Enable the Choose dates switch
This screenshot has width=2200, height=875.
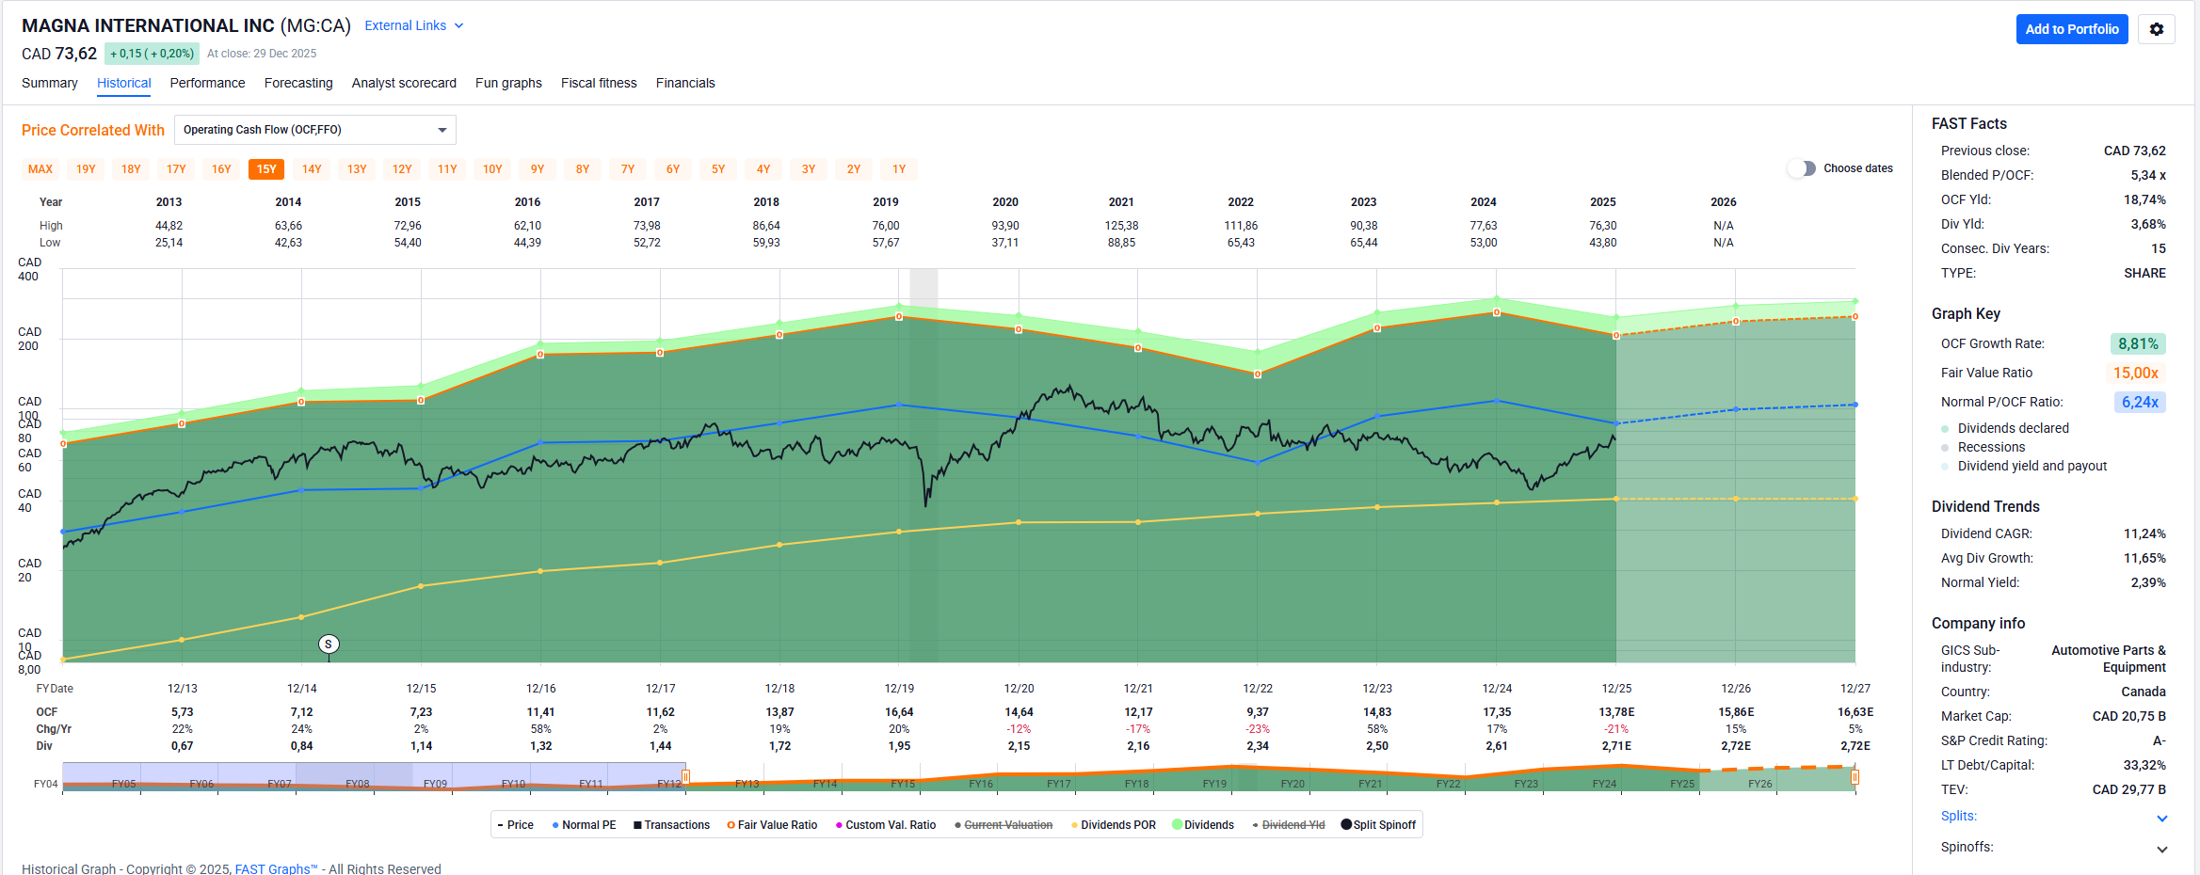tap(1801, 168)
